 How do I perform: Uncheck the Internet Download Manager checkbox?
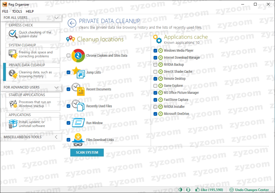(155, 58)
